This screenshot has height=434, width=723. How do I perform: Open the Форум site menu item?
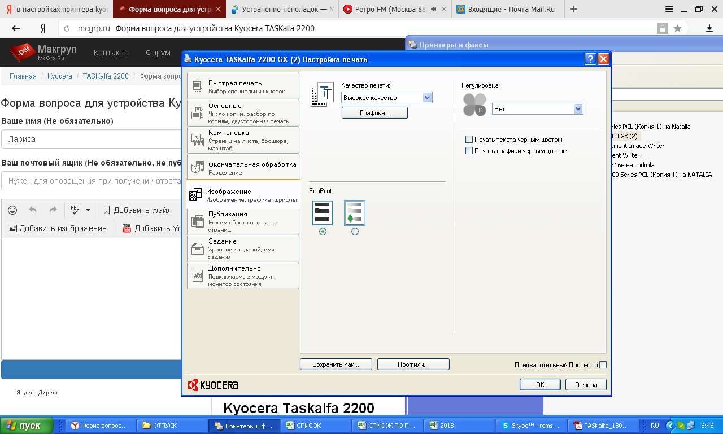coord(158,53)
